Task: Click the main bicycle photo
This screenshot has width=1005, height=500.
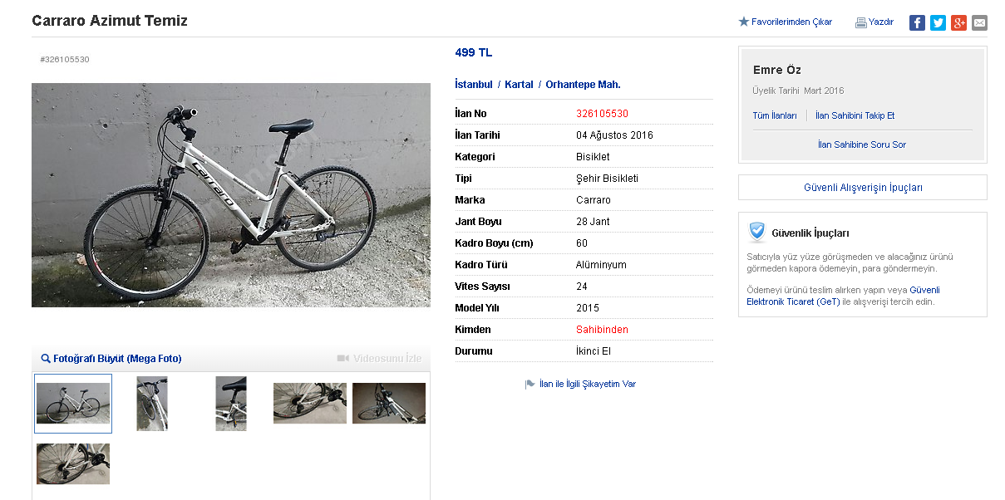Action: tap(231, 195)
